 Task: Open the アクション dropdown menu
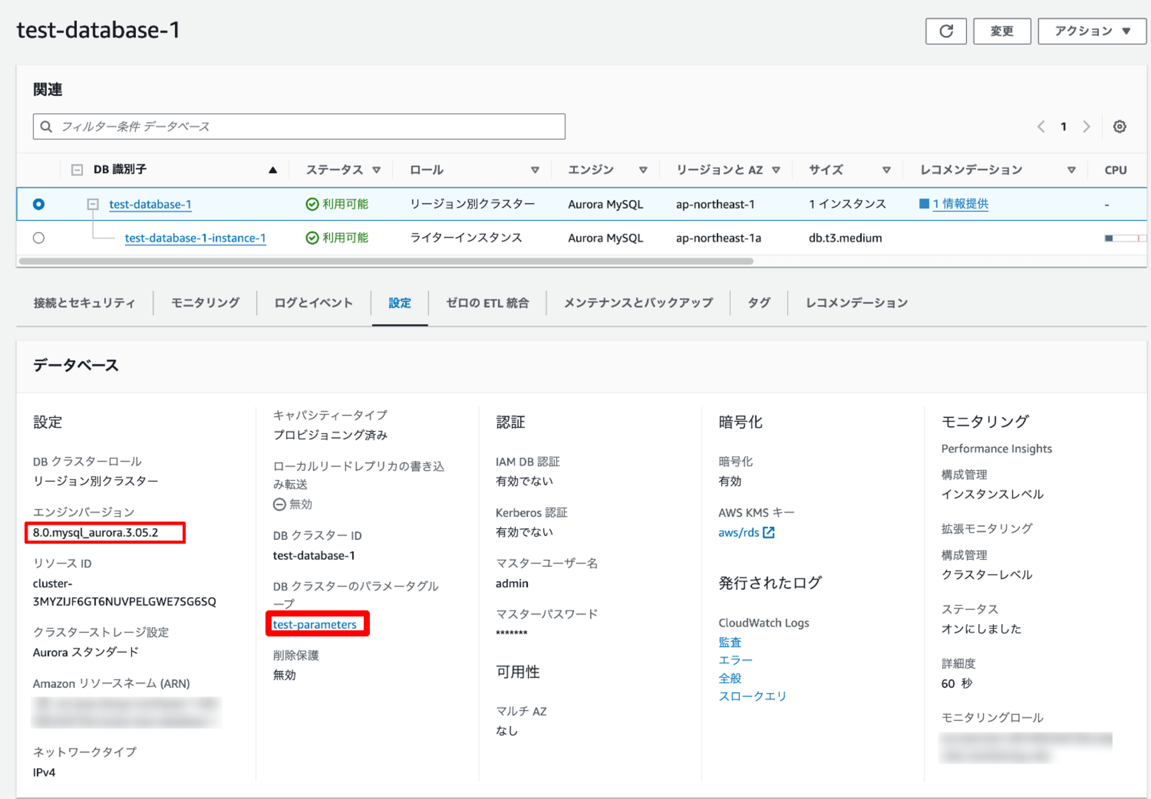[1092, 31]
